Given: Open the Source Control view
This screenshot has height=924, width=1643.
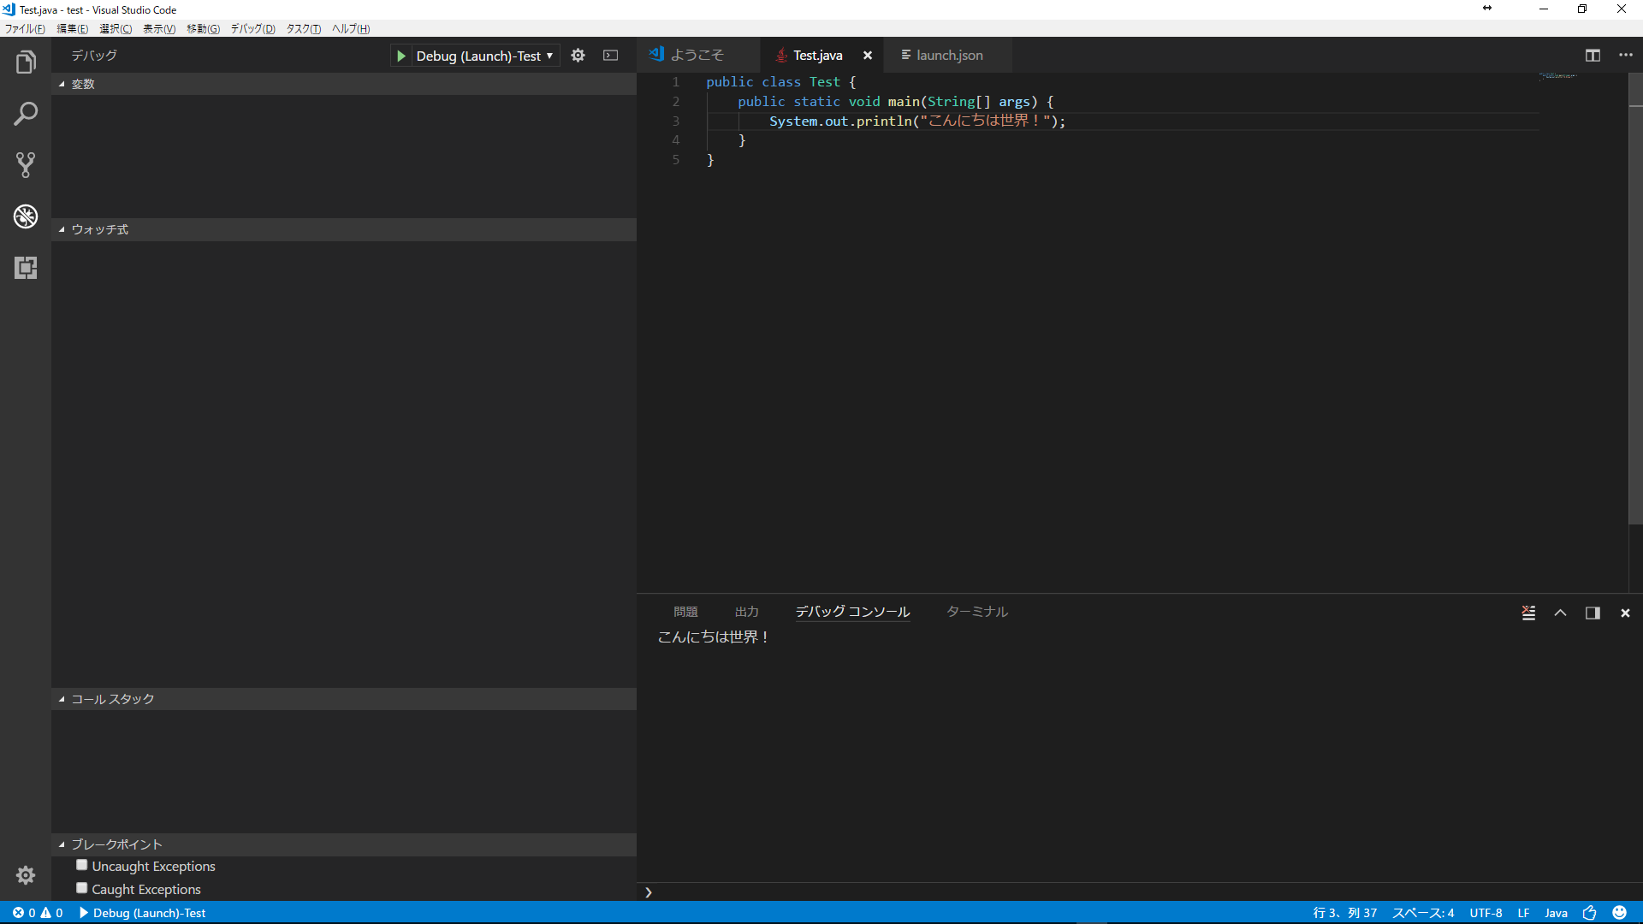Looking at the screenshot, I should 26,165.
